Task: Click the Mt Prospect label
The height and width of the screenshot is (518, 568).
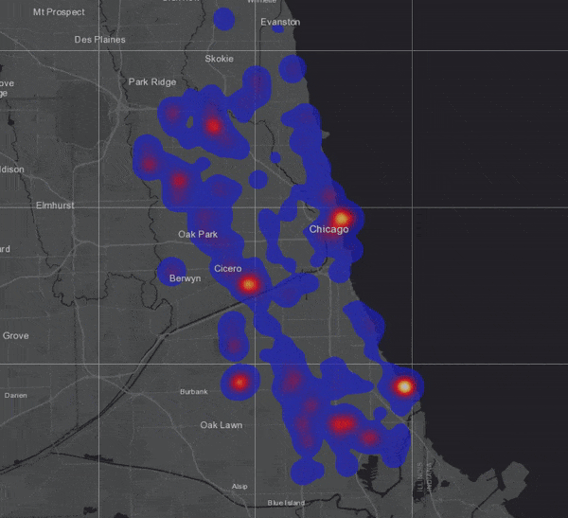Action: tap(59, 12)
